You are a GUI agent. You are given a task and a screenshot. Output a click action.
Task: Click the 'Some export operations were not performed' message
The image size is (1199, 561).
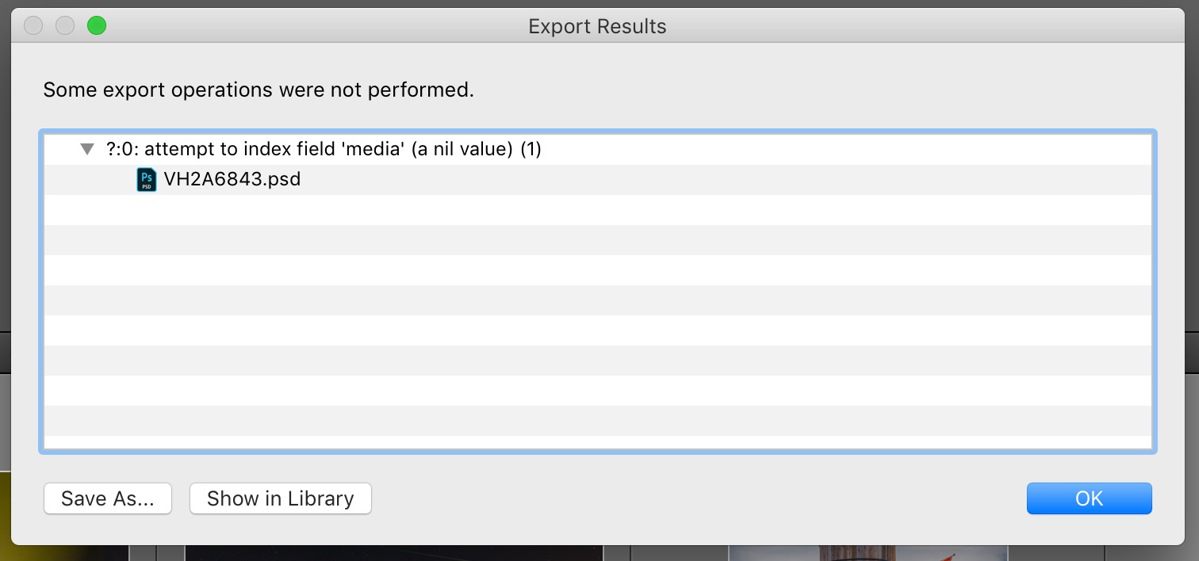(259, 90)
